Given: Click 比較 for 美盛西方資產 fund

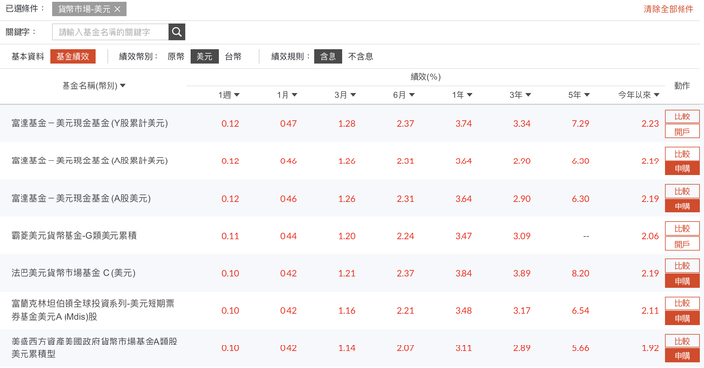Looking at the screenshot, I should (682, 341).
